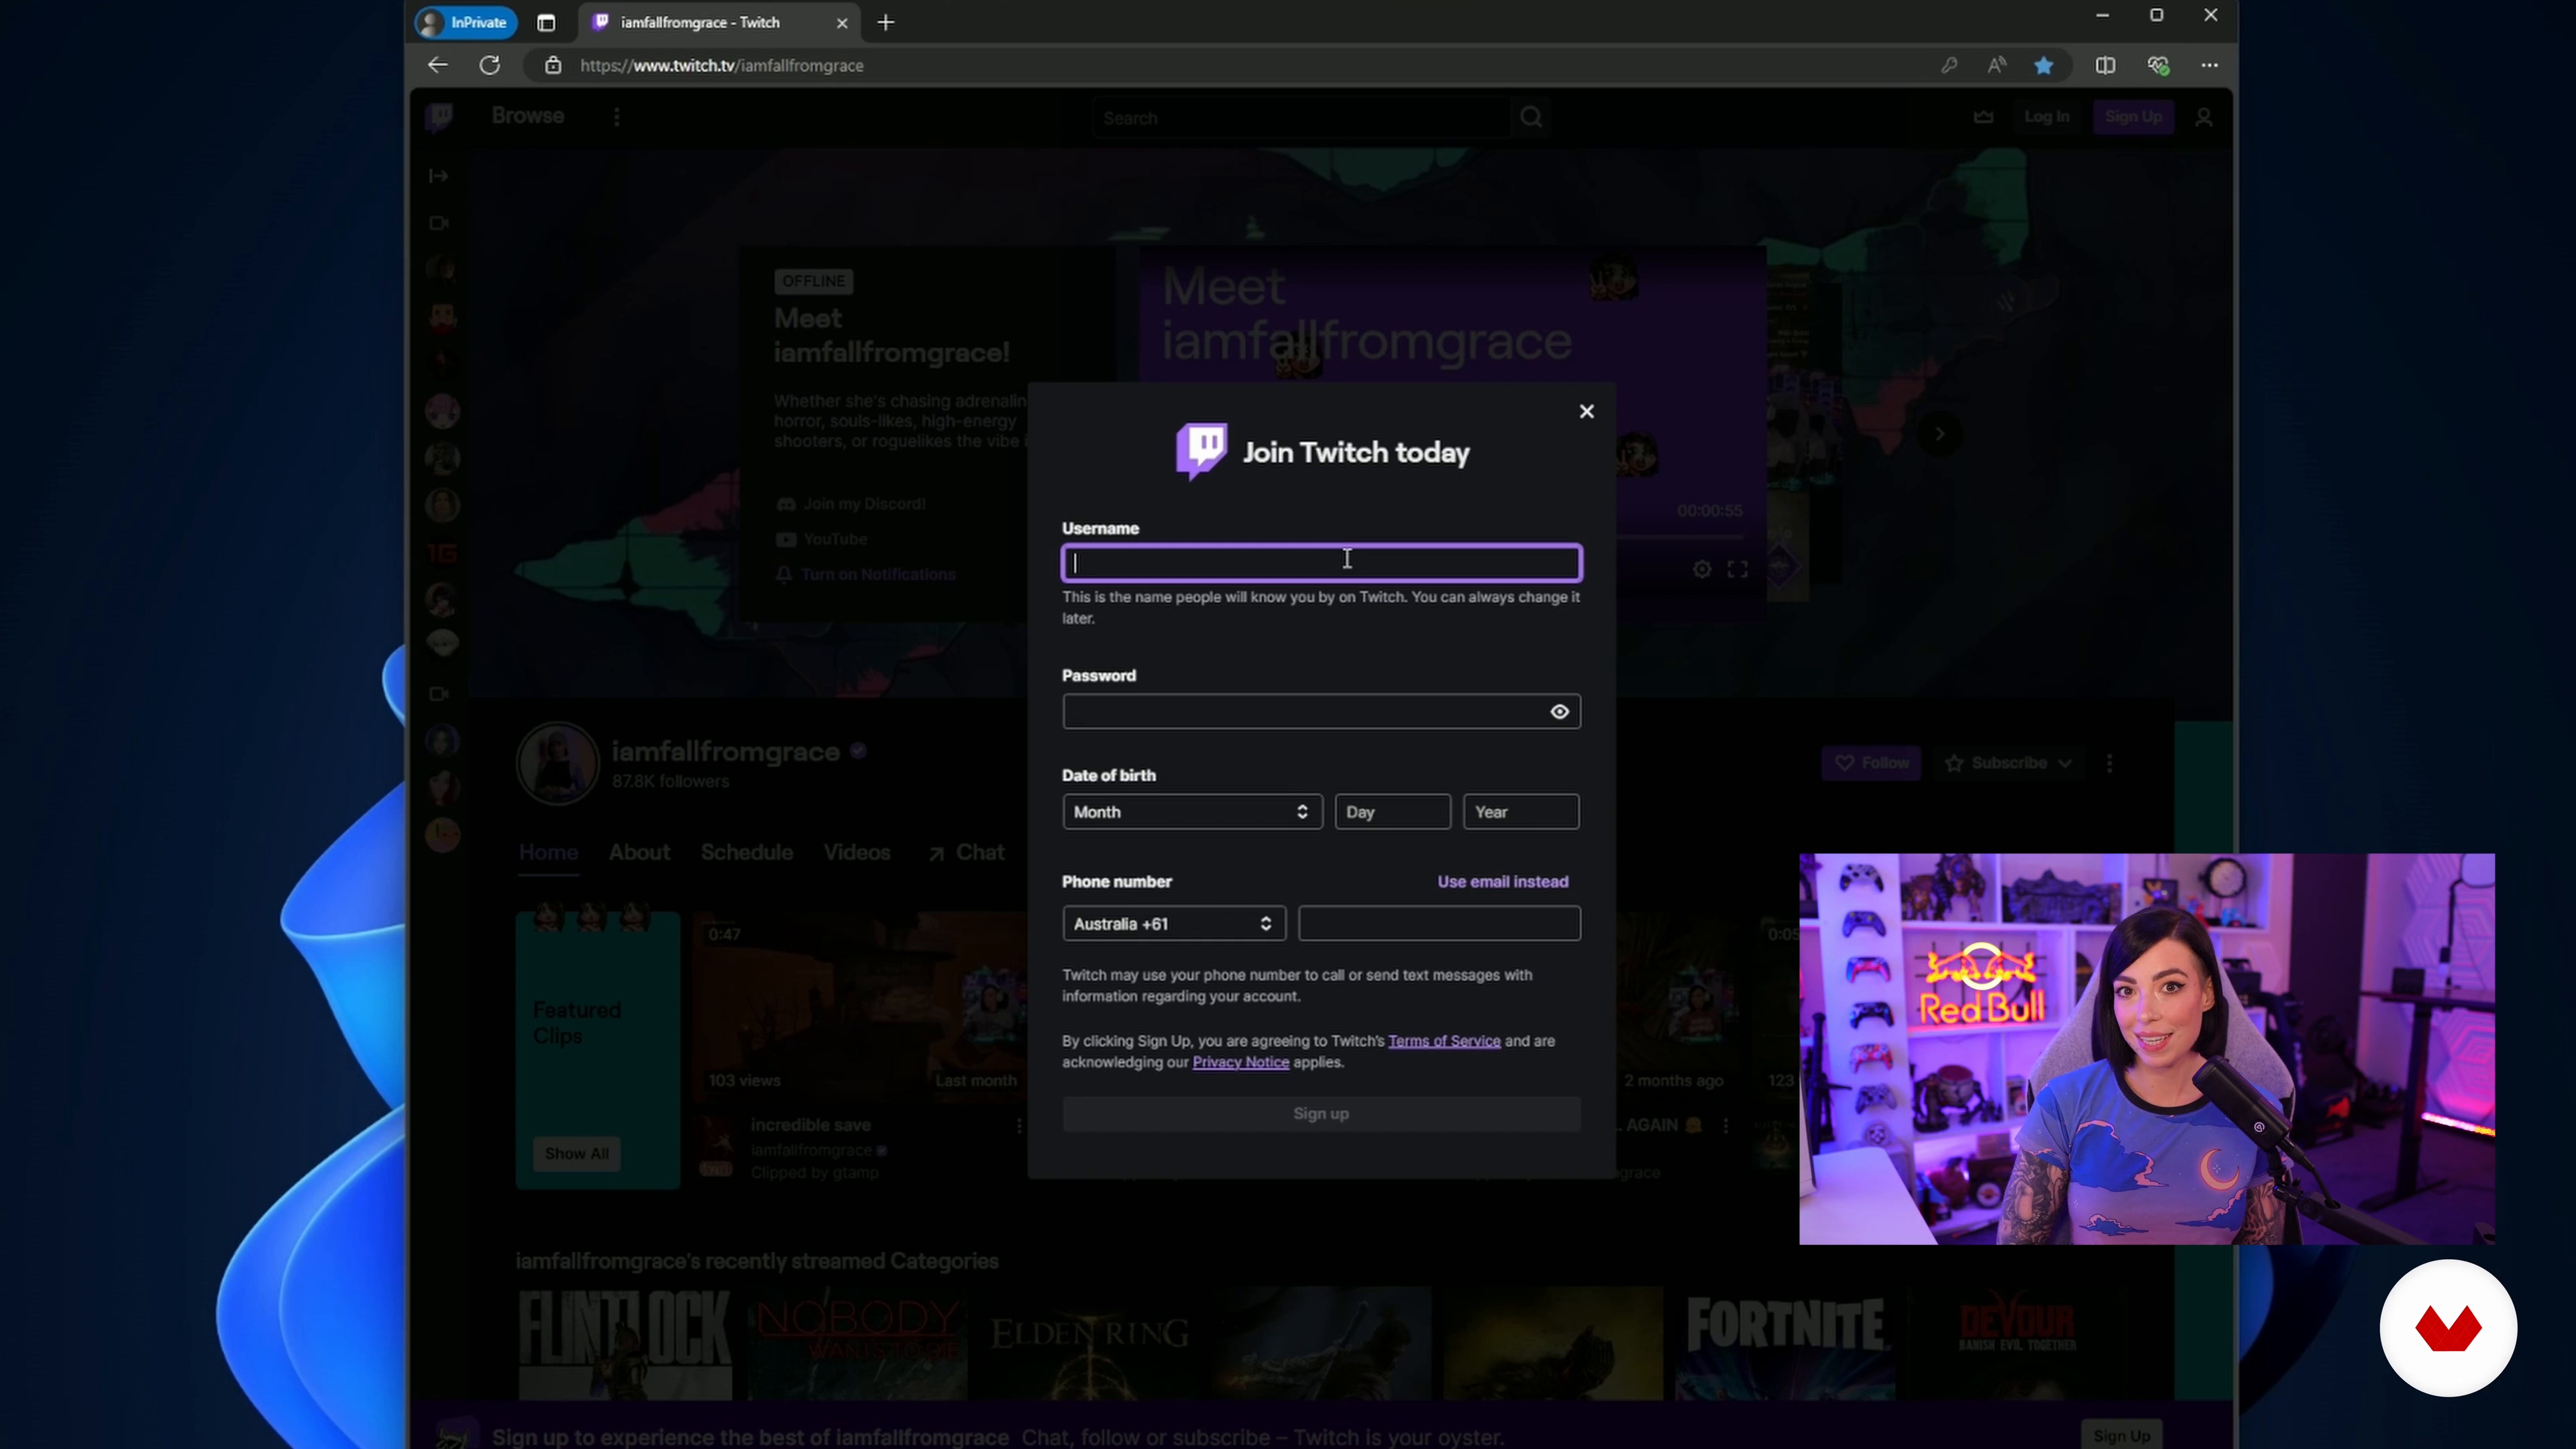Open Read aloud in browser toolbar
This screenshot has width=2576, height=1449.
[x=1996, y=65]
